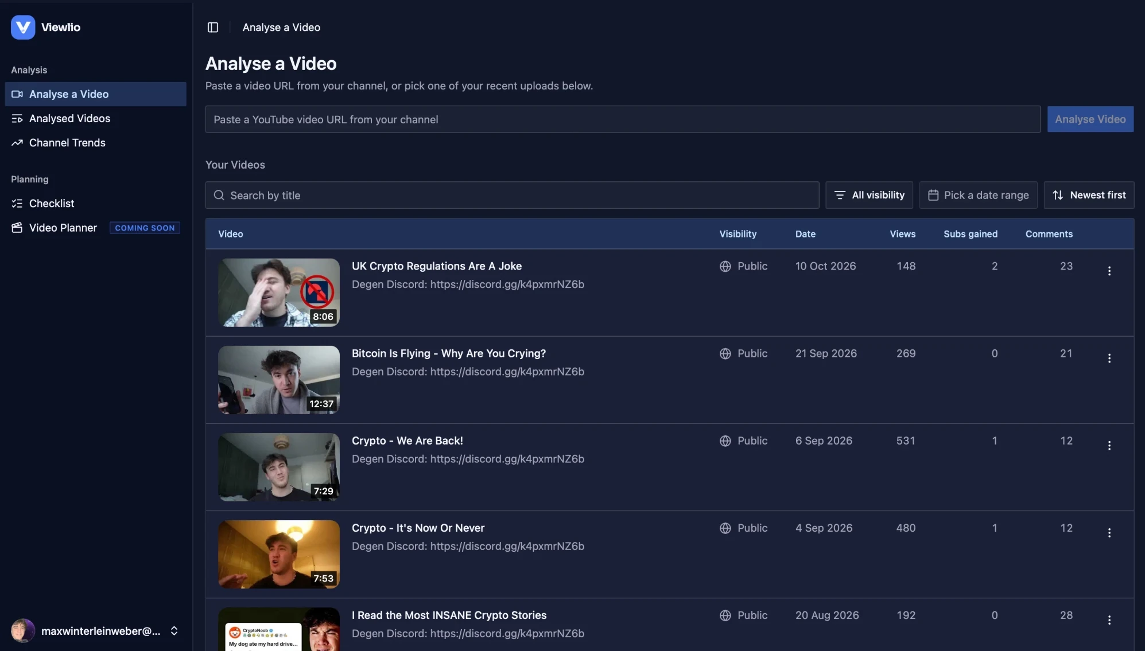Click title 'UK Crypto Regulations Are A Joke'
Image resolution: width=1145 pixels, height=651 pixels.
click(437, 266)
